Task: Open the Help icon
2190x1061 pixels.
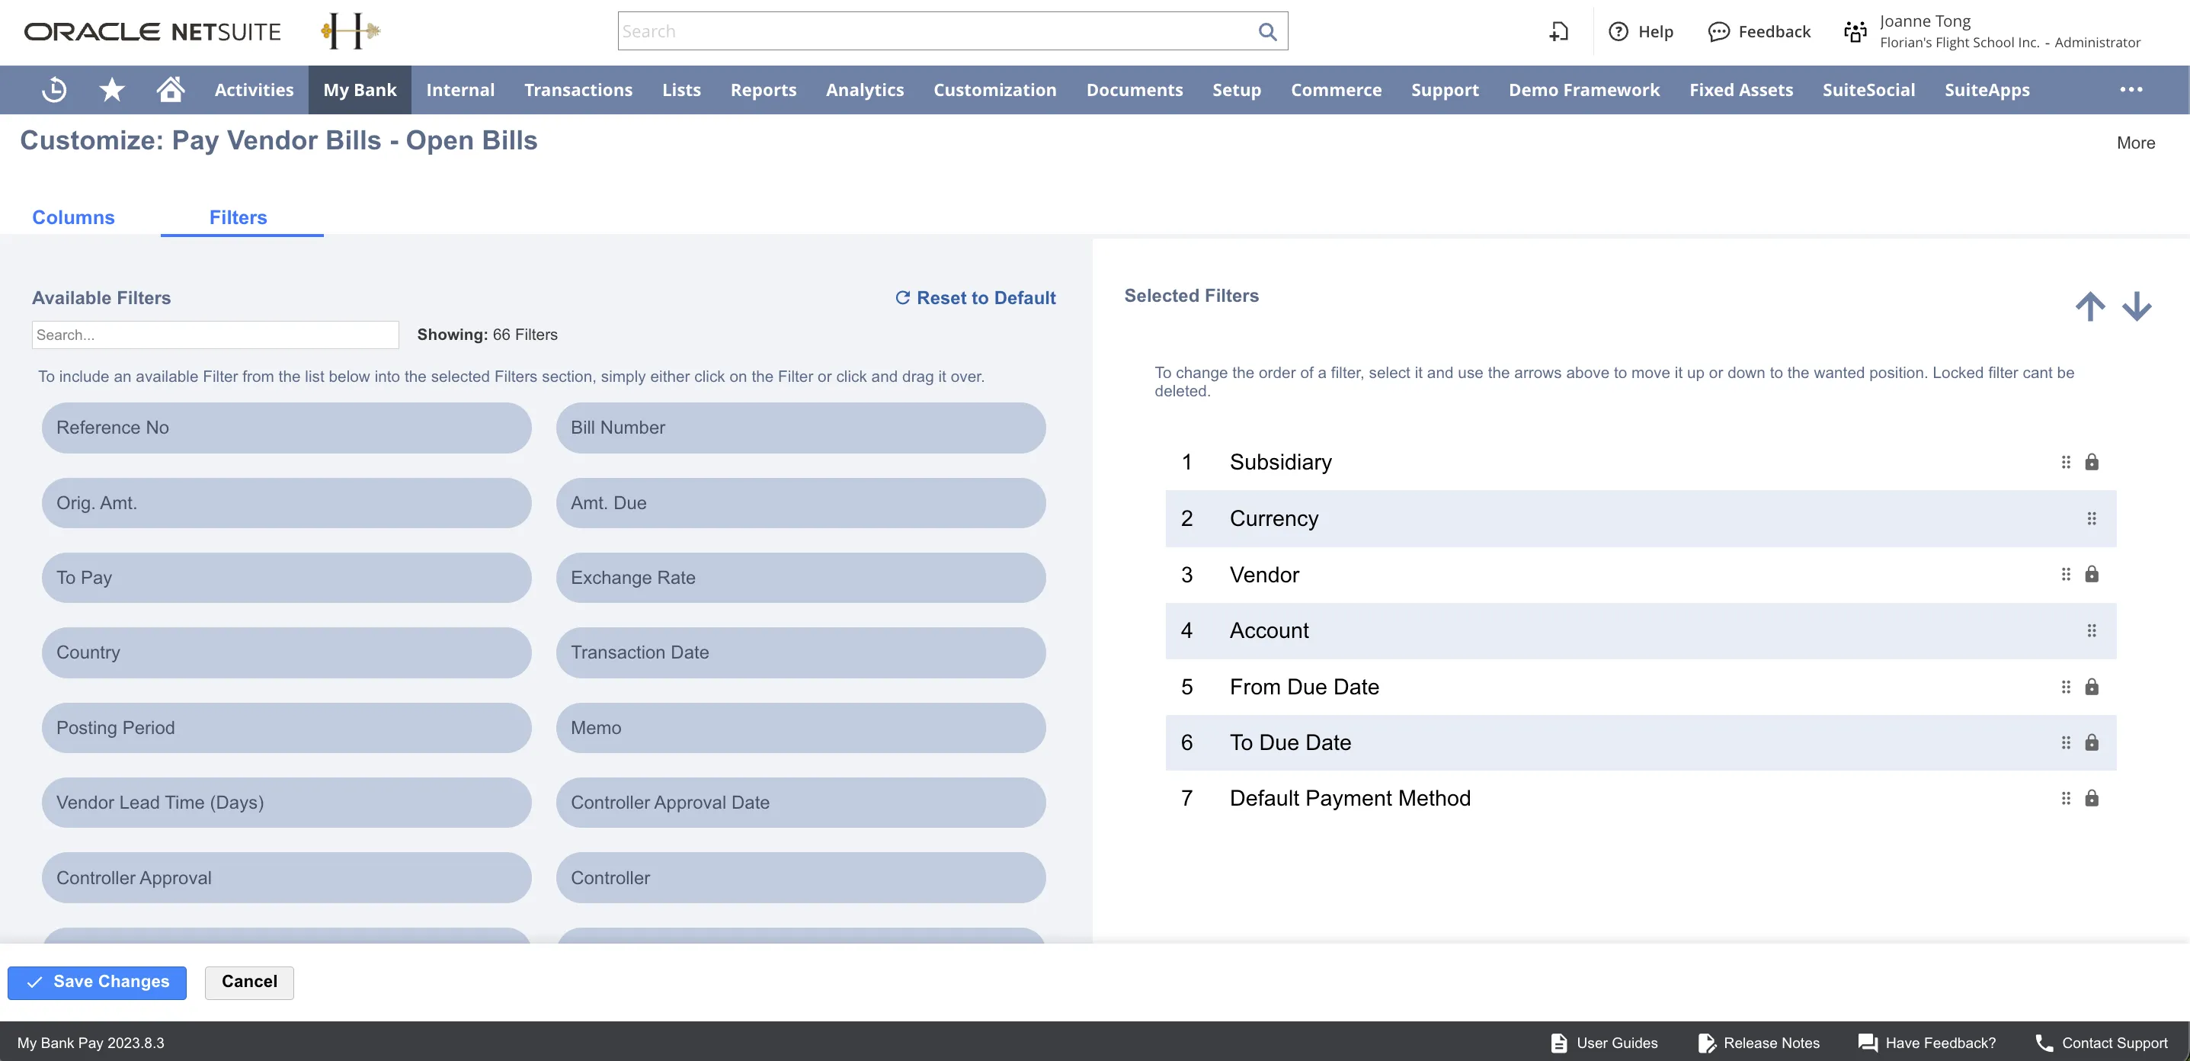Action: click(x=1618, y=31)
